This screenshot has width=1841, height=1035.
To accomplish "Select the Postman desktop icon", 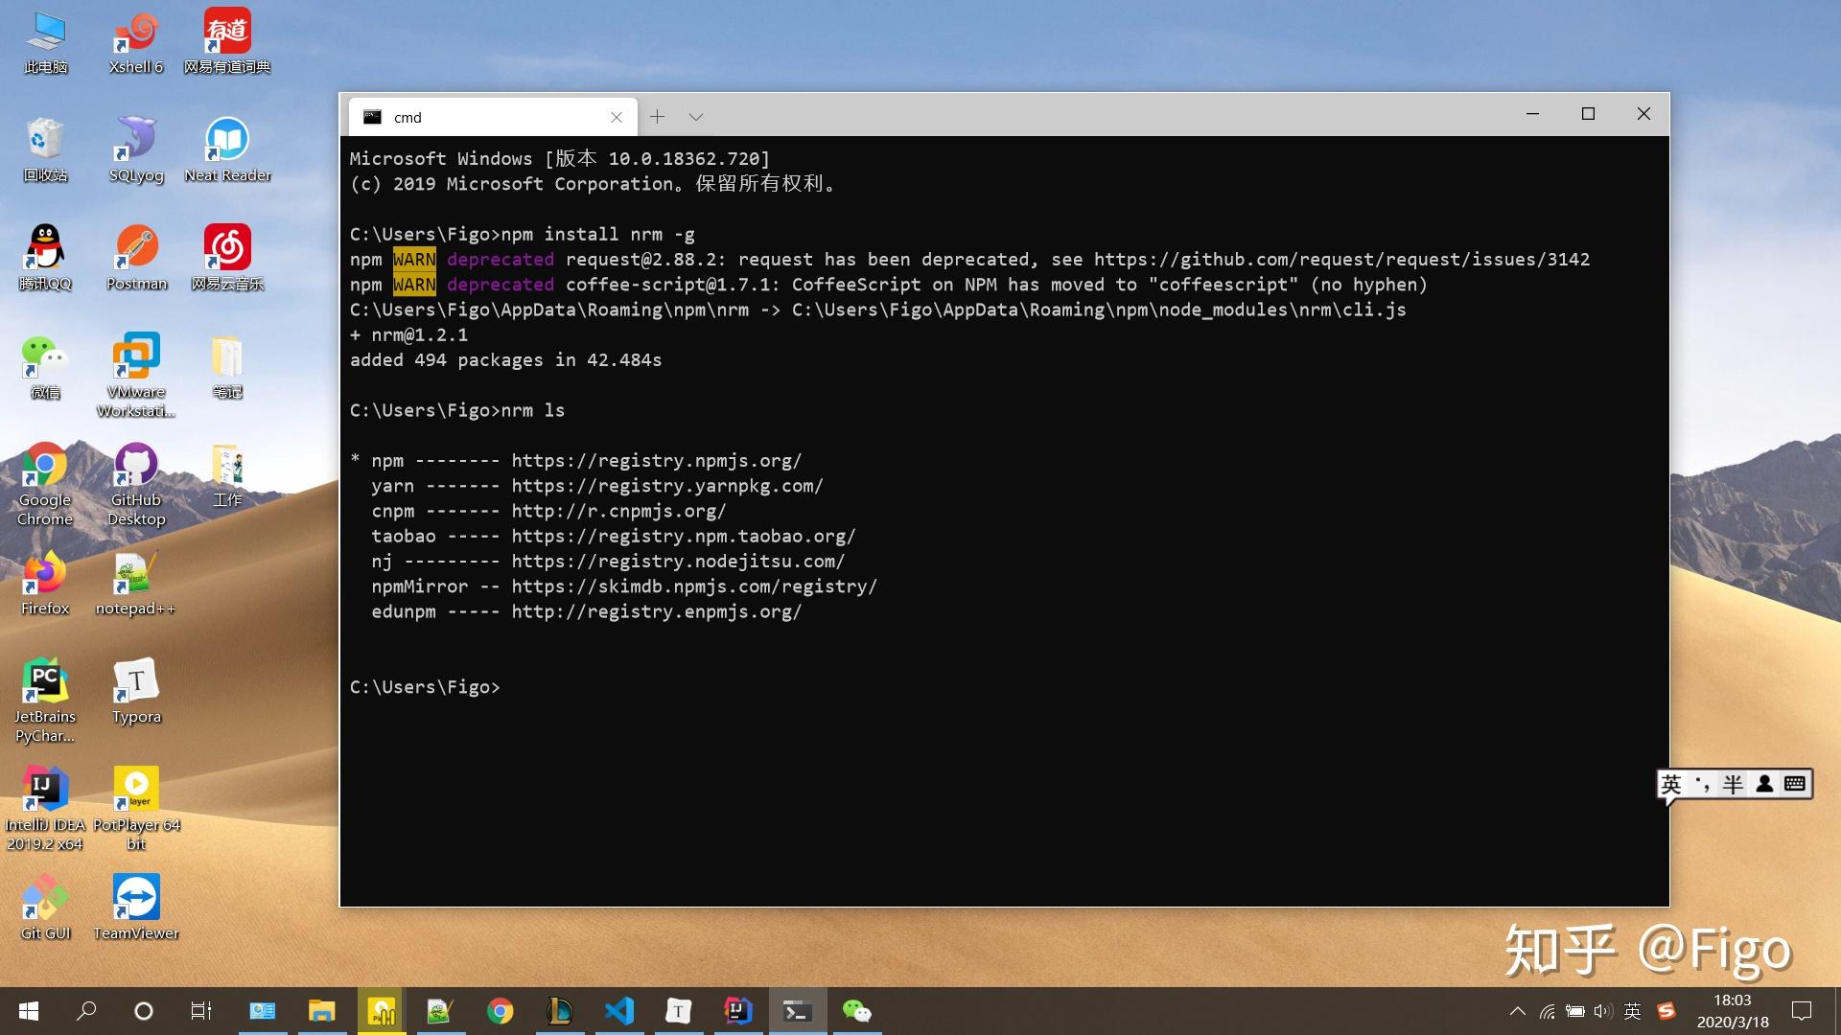I will pos(136,258).
